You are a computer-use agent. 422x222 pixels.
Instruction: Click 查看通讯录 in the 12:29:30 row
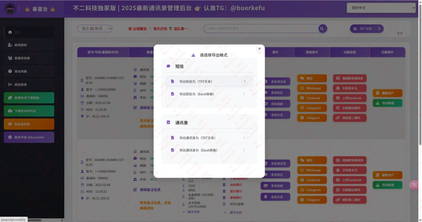pos(277,82)
